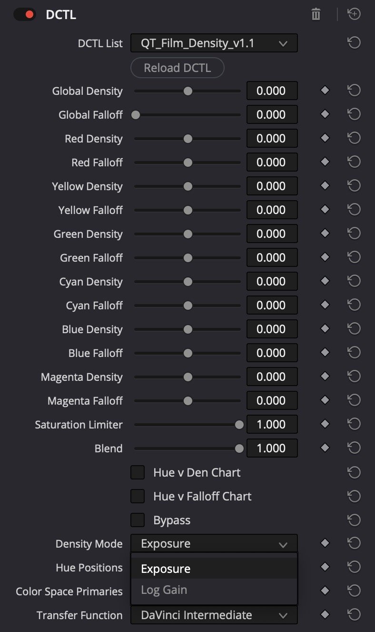Reset the Global Density parameter
375x632 pixels.
point(354,91)
